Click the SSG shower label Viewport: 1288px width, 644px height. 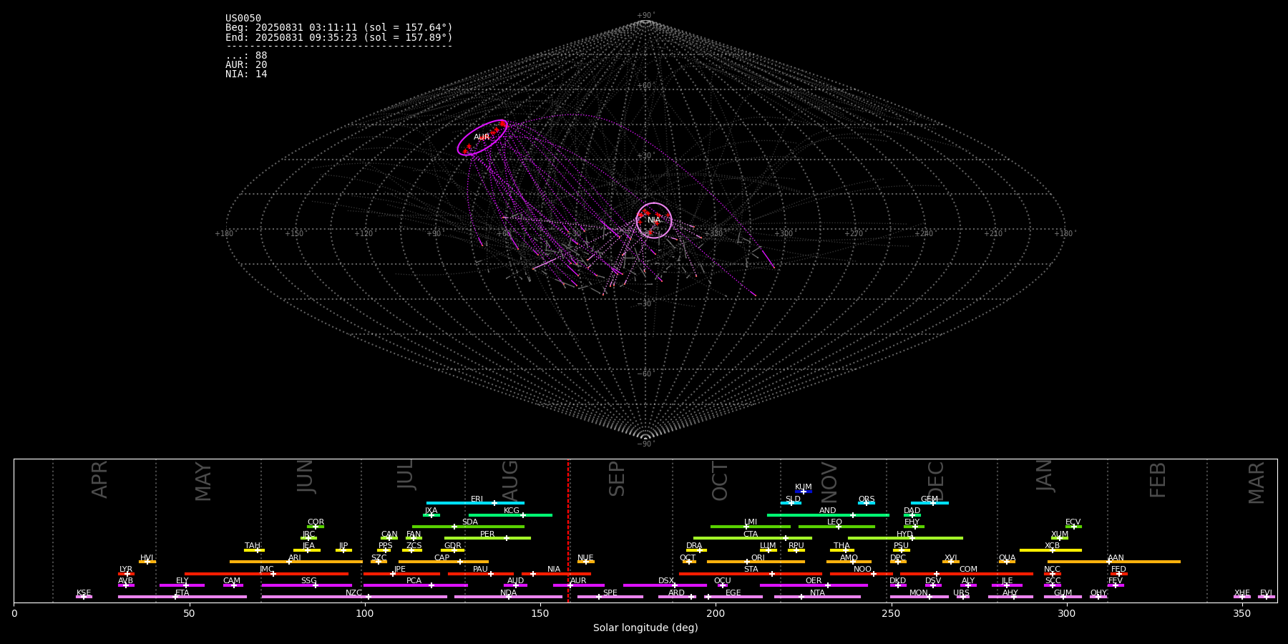pos(308,581)
